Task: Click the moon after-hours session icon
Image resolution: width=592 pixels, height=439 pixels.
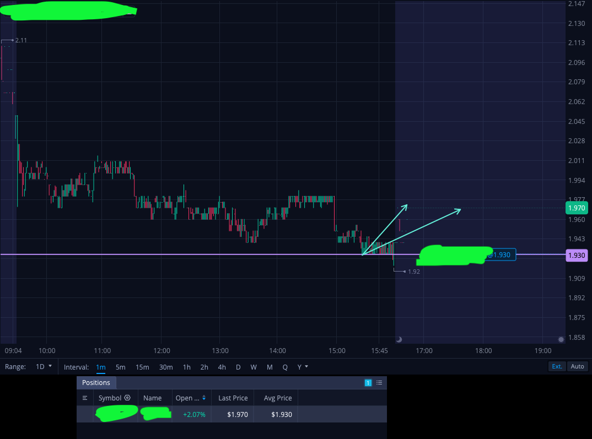Action: click(x=399, y=339)
